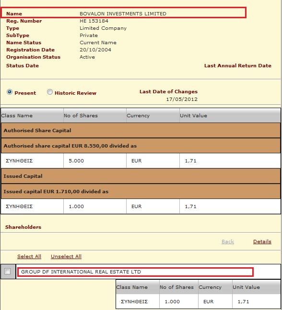The width and height of the screenshot is (282, 310).
Task: Click the Authorised Share Capital section row
Action: (x=141, y=130)
